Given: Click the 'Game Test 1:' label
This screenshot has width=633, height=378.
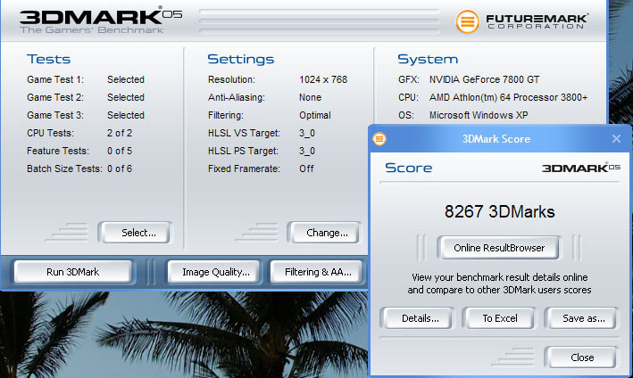Looking at the screenshot, I should point(55,80).
